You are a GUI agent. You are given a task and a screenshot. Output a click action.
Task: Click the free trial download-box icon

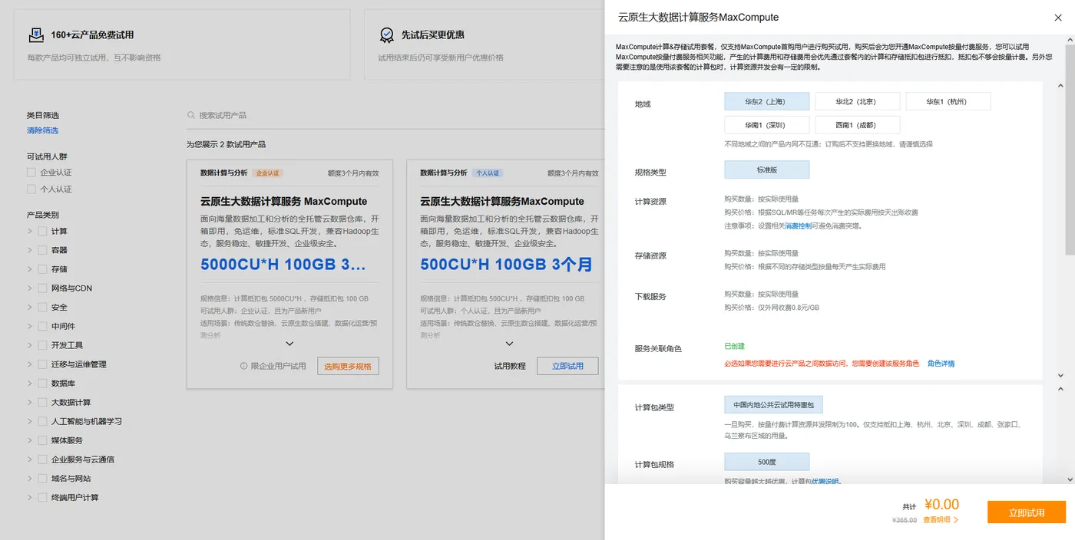click(x=36, y=35)
